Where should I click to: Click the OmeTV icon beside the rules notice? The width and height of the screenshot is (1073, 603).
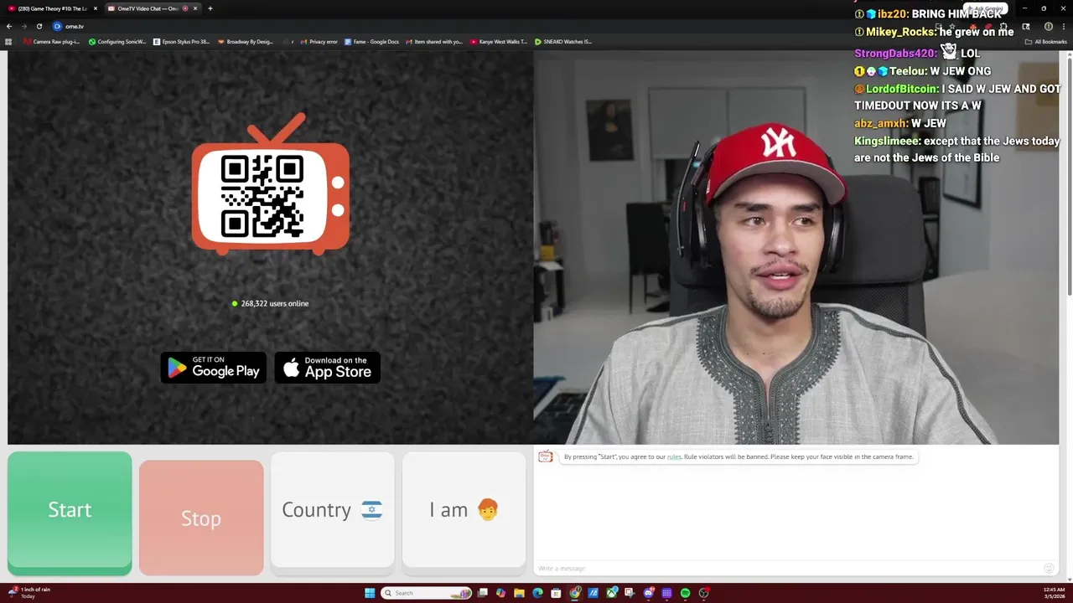click(x=546, y=456)
